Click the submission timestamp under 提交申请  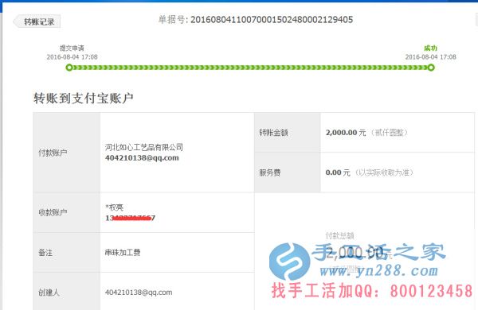[x=72, y=57]
